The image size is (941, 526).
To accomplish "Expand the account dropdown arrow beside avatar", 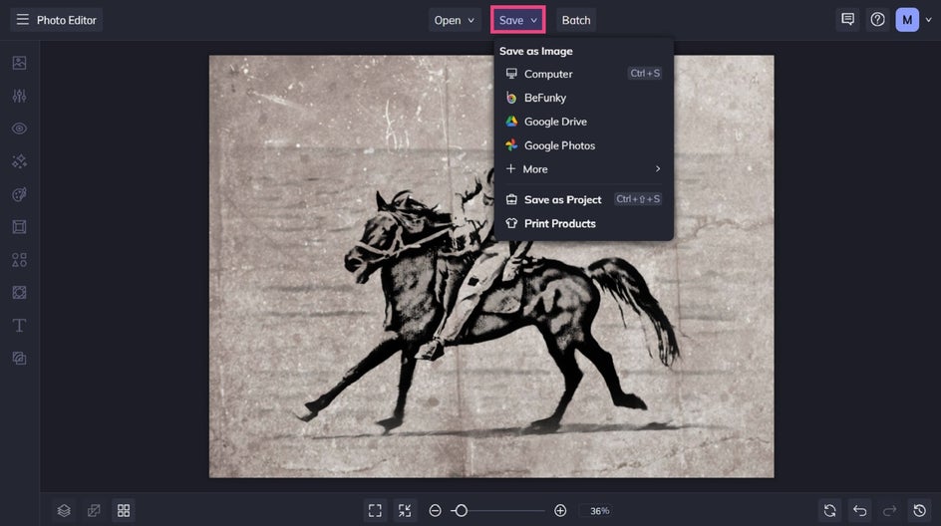I will 928,20.
